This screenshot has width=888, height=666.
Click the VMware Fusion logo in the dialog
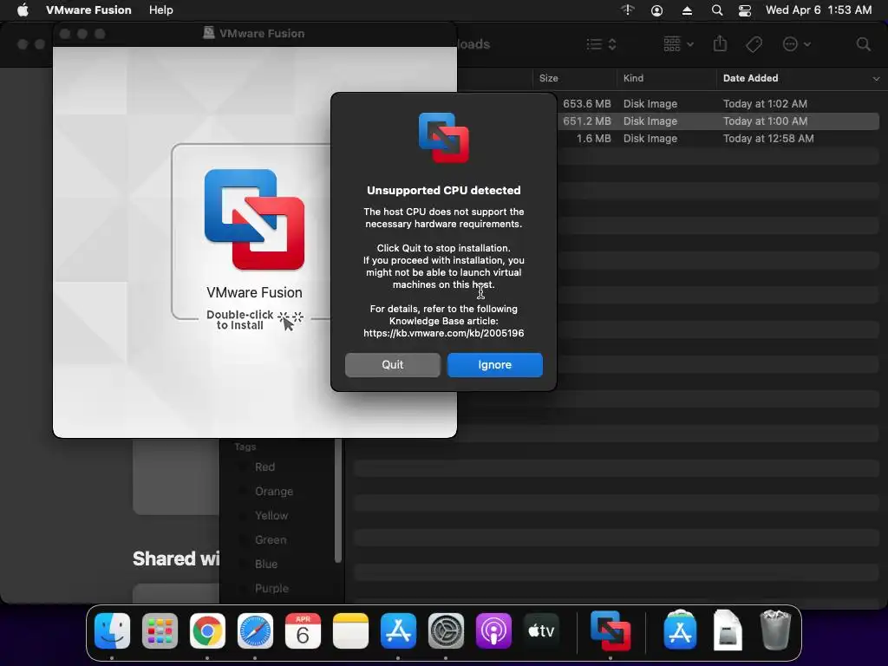(443, 138)
